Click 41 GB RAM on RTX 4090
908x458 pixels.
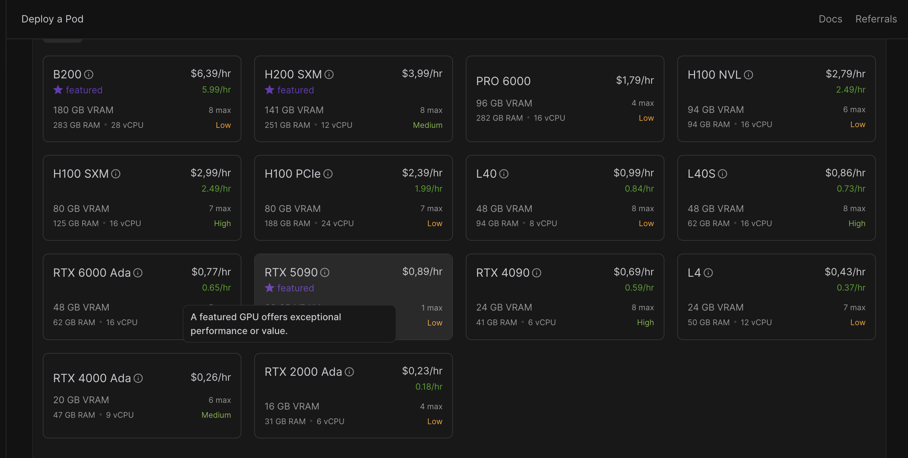coord(497,323)
